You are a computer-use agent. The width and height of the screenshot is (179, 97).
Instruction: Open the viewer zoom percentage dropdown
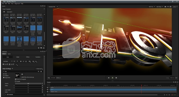[x=175, y=7]
